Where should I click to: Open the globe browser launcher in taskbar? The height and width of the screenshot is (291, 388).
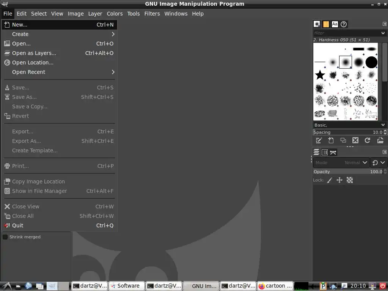[28, 286]
